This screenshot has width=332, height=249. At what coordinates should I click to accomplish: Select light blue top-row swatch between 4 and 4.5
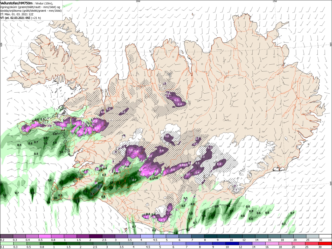147,236
